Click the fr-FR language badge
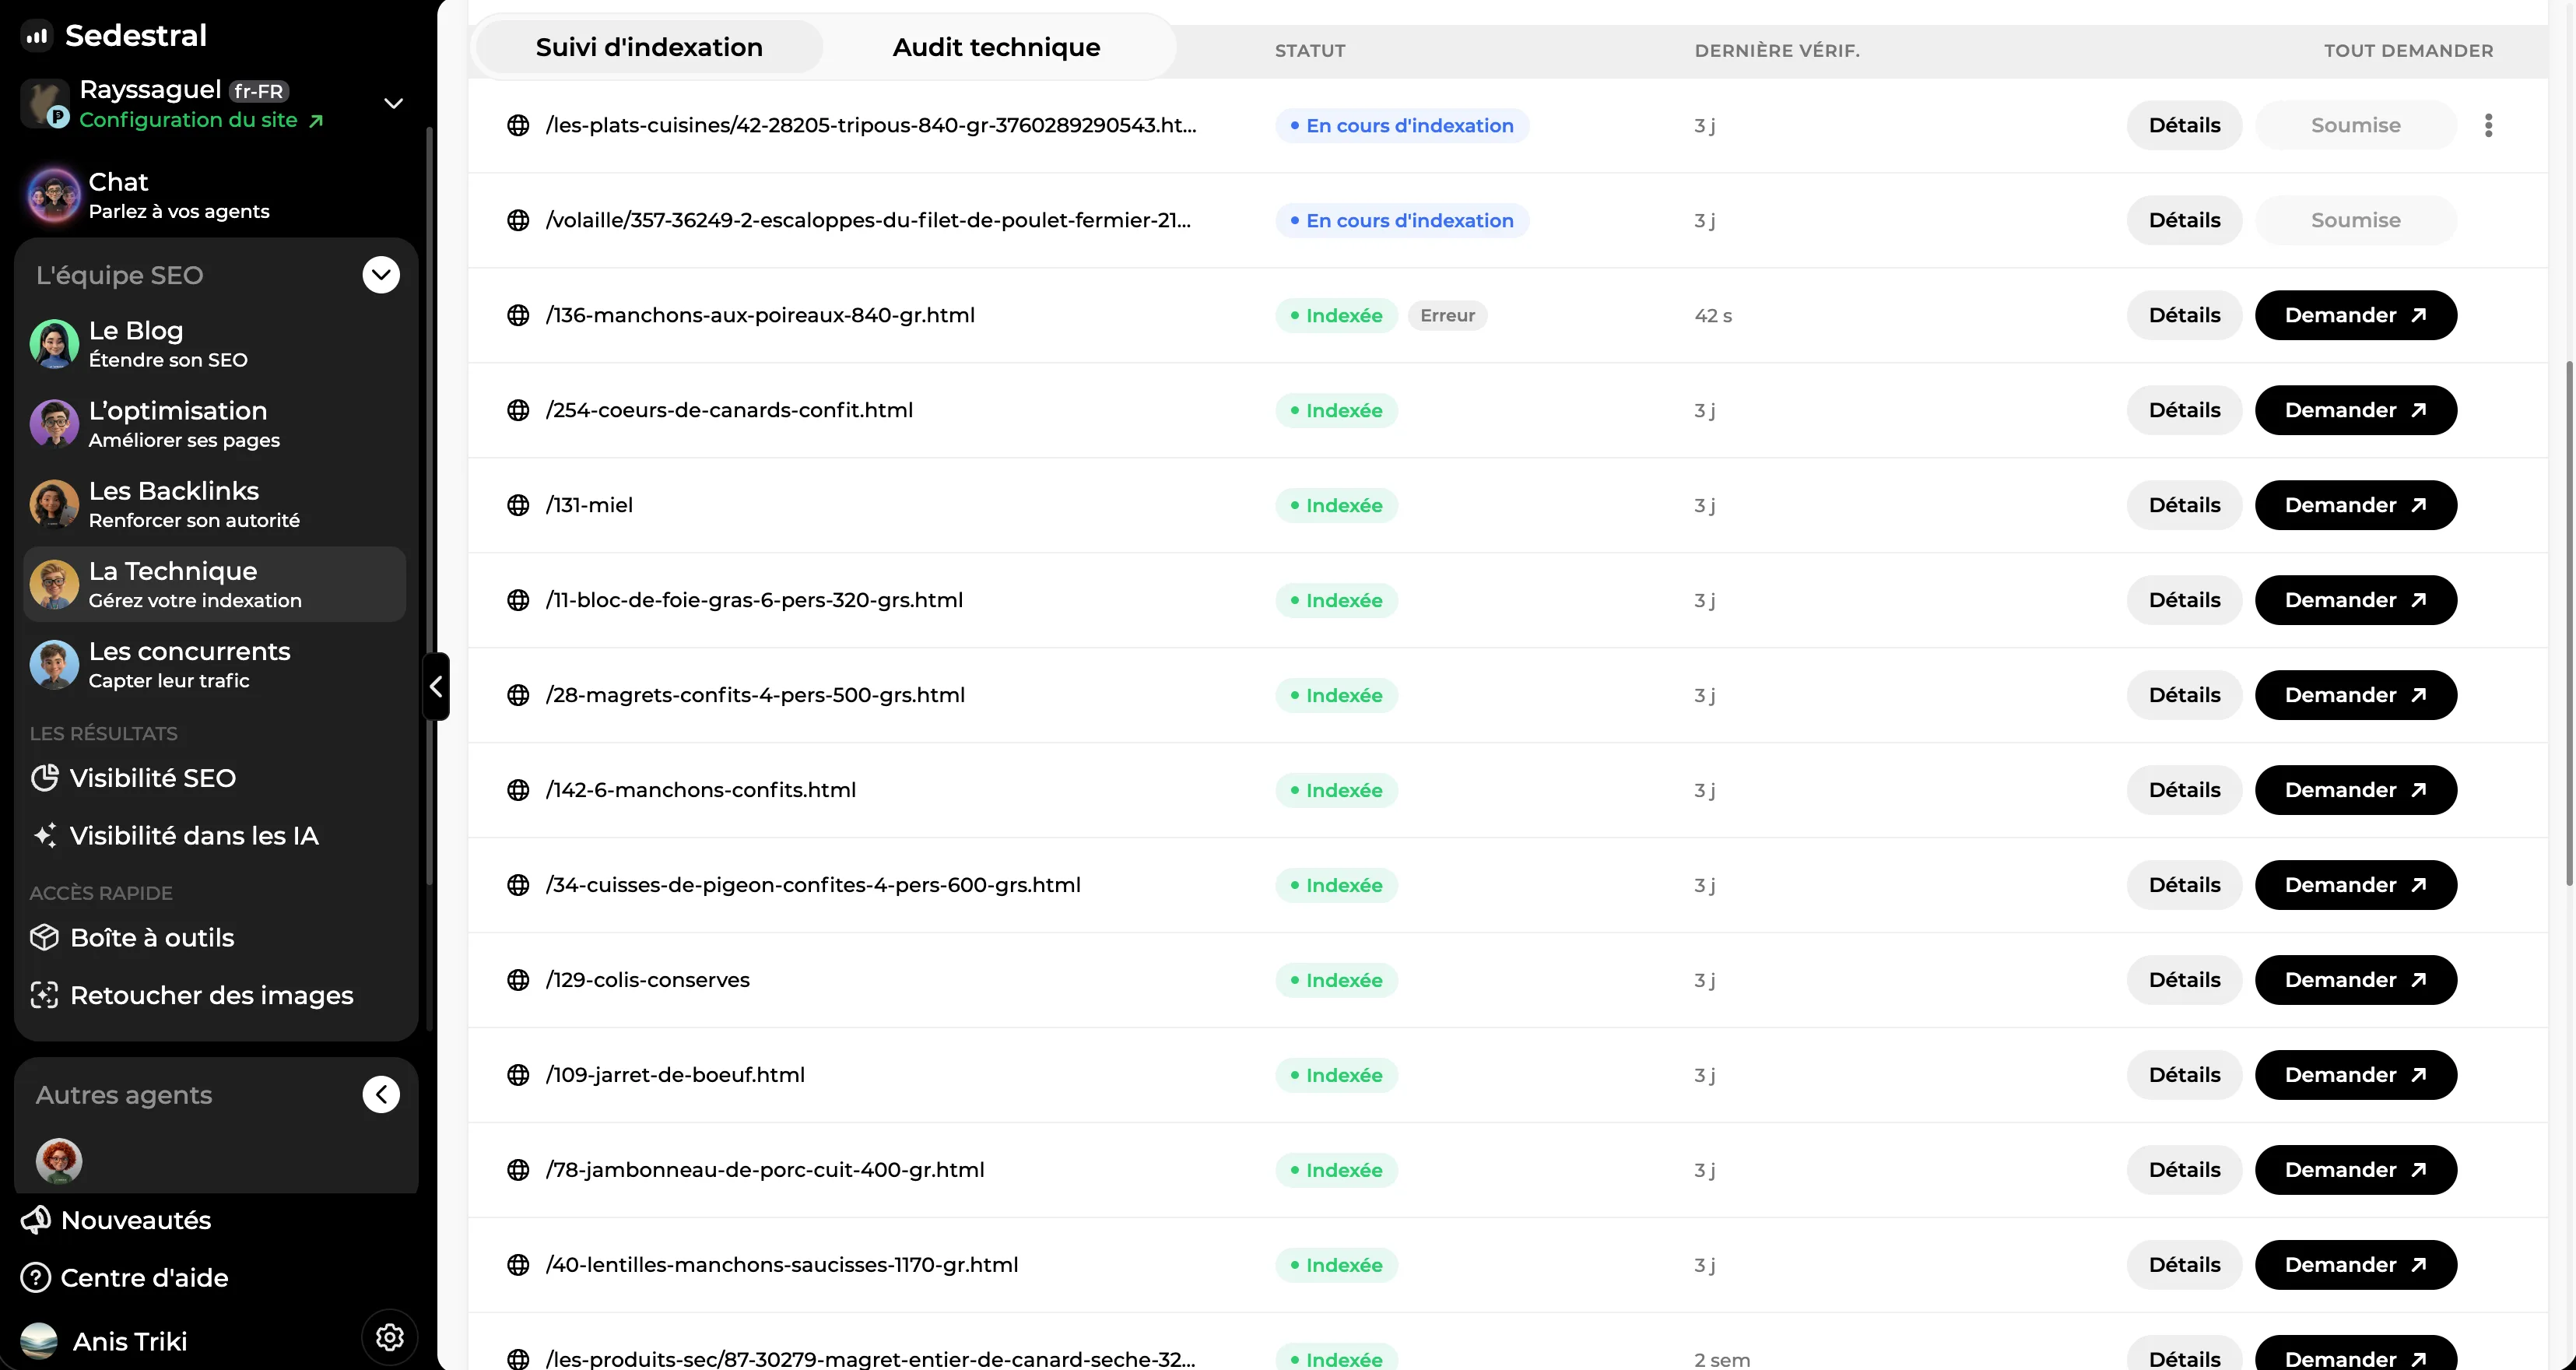The height and width of the screenshot is (1370, 2576). coord(258,91)
